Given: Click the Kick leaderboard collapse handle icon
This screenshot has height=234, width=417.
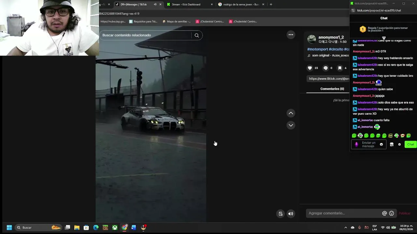Looking at the screenshot, I should coord(384,38).
